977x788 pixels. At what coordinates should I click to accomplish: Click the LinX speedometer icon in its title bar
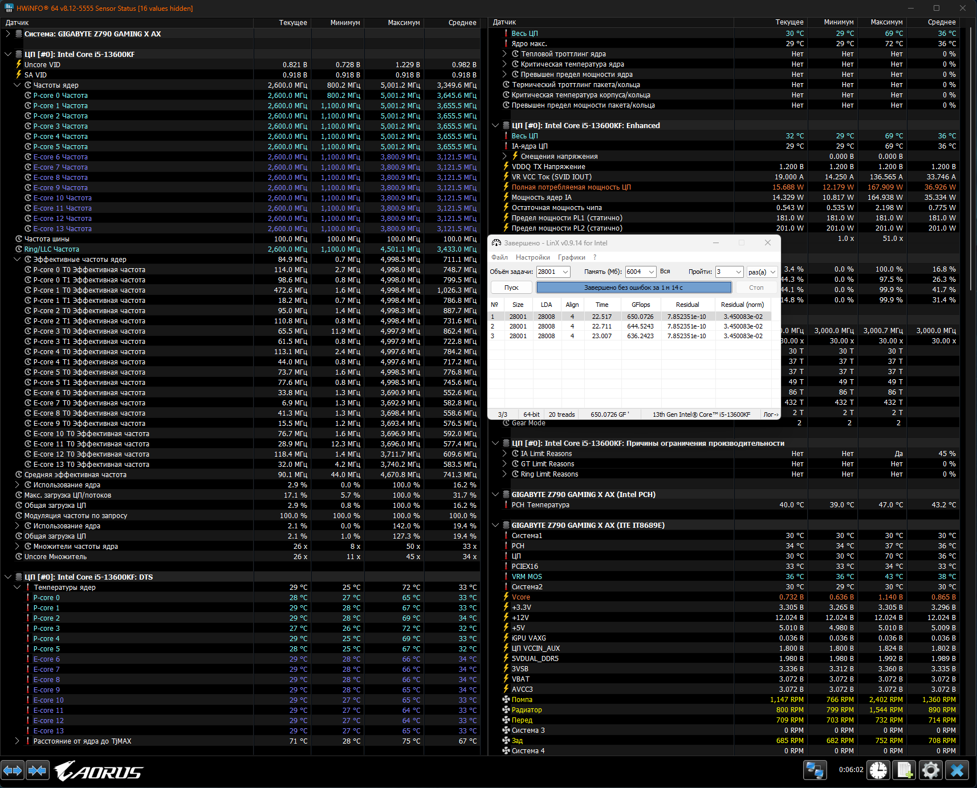pyautogui.click(x=496, y=243)
